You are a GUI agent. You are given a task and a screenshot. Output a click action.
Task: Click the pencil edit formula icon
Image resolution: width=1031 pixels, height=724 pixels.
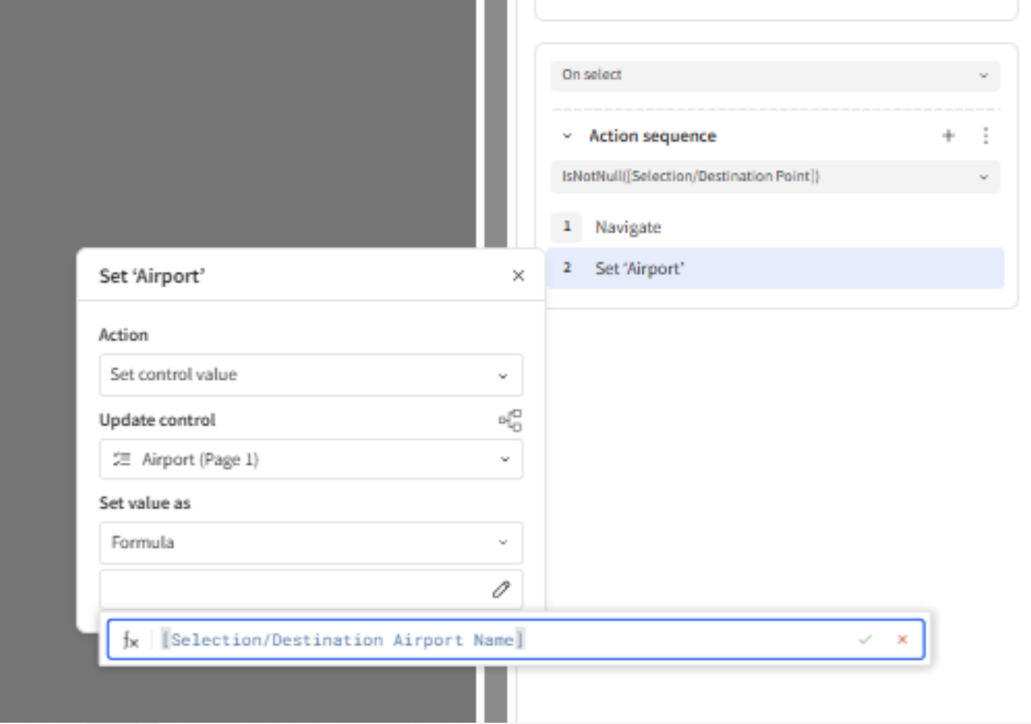point(501,590)
